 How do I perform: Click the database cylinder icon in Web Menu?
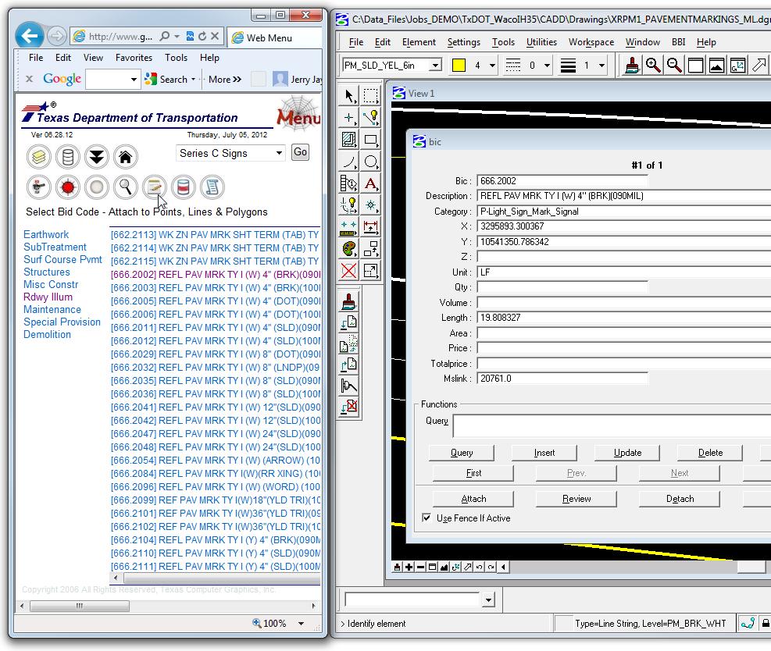pyautogui.click(x=68, y=157)
